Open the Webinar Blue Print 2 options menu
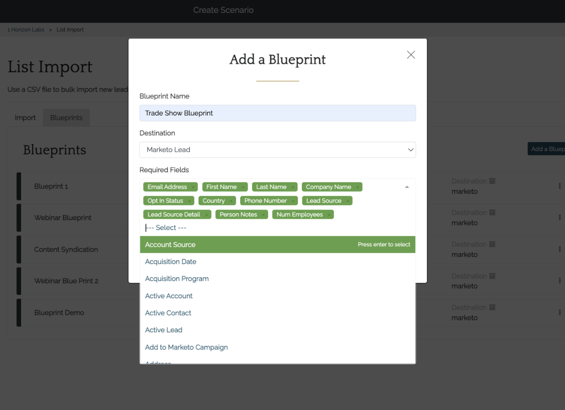This screenshot has height=410, width=565. [559, 281]
